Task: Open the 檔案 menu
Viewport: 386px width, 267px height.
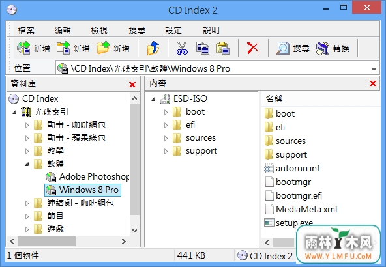Action: [26, 31]
